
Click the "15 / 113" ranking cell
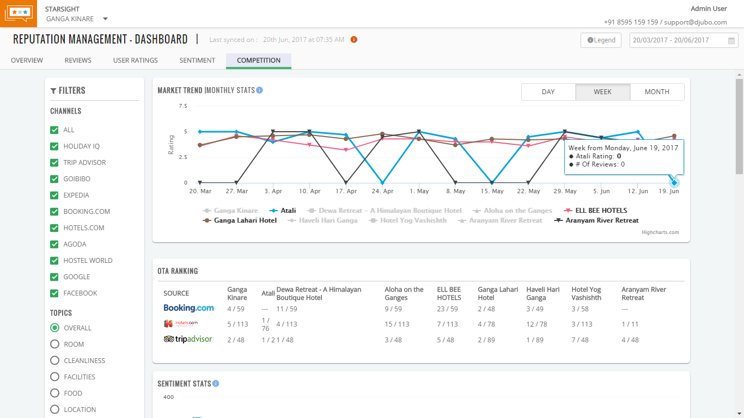click(x=397, y=324)
